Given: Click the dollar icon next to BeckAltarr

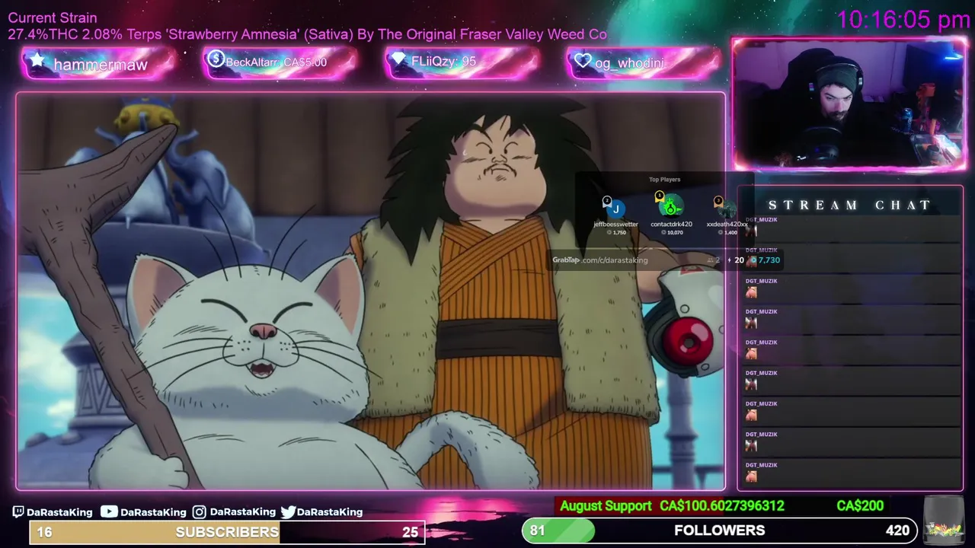Looking at the screenshot, I should coord(216,59).
